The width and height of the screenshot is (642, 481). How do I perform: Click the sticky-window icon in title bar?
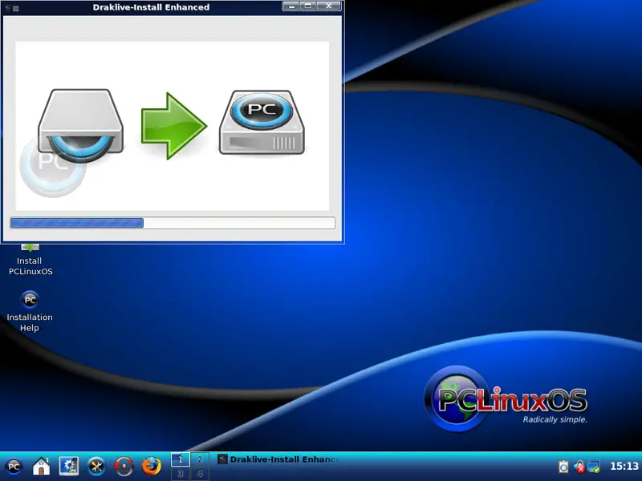(x=15, y=8)
